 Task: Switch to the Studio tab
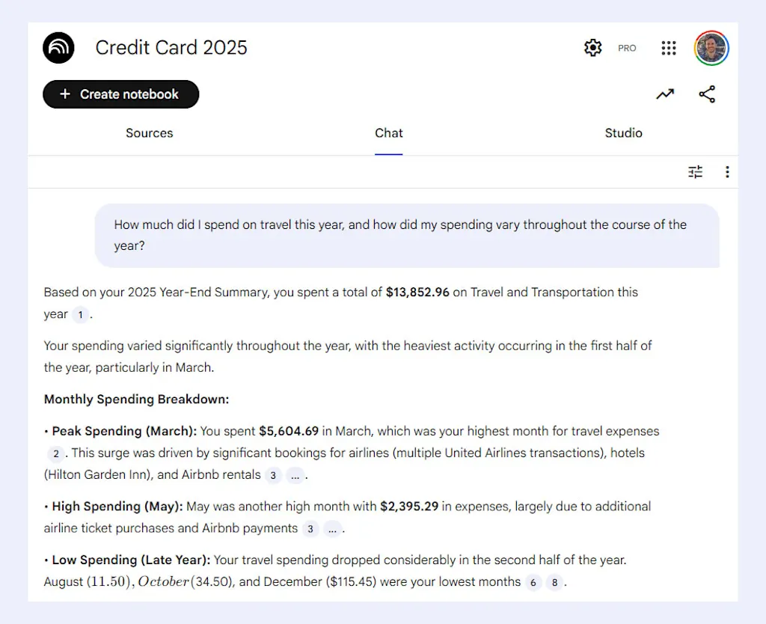click(623, 133)
